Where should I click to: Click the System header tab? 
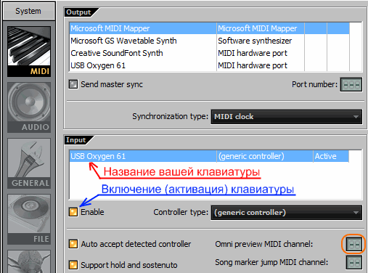point(29,11)
